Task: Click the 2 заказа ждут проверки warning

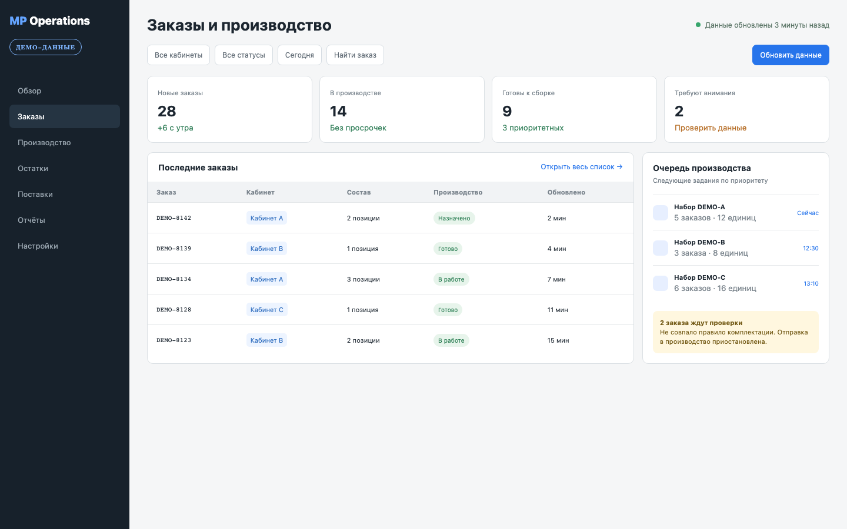Action: tap(736, 332)
